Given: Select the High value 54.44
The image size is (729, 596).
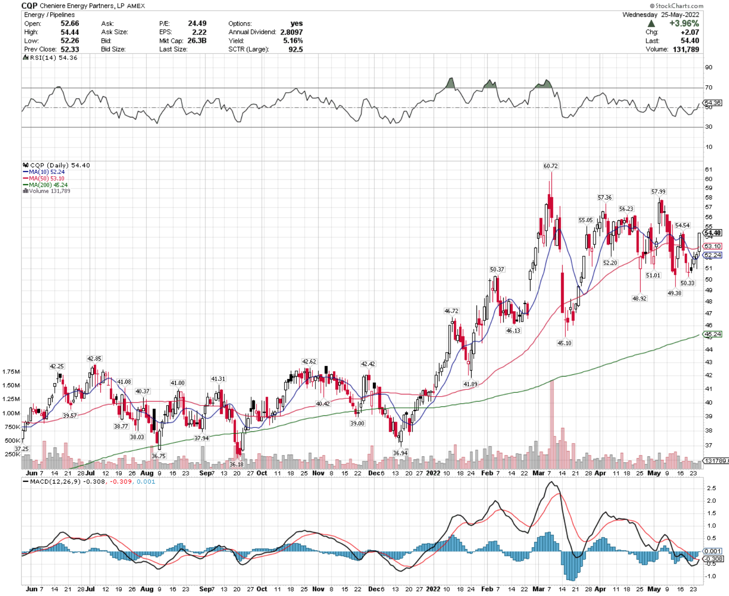Looking at the screenshot, I should (70, 32).
